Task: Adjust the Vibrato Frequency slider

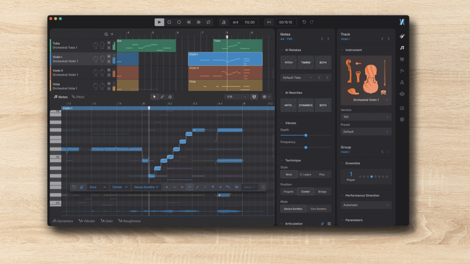Action: click(x=306, y=147)
